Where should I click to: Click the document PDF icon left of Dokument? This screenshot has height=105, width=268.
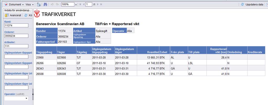click(x=6, y=4)
